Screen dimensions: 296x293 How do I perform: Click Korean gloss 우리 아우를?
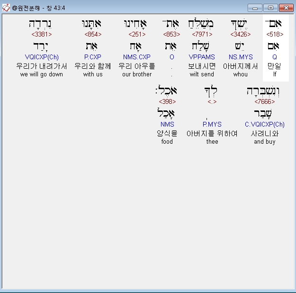coord(137,66)
